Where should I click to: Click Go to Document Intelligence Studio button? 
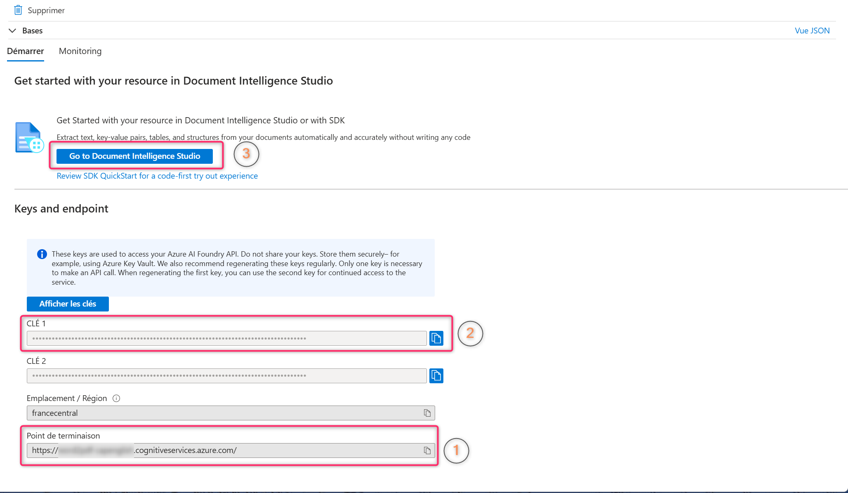[134, 156]
